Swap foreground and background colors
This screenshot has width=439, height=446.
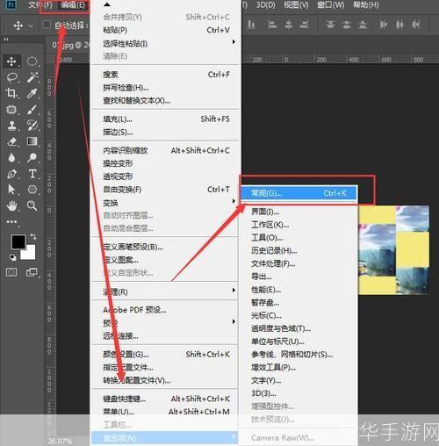tap(33, 236)
